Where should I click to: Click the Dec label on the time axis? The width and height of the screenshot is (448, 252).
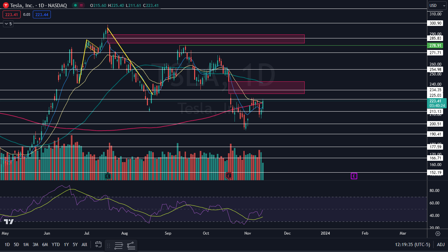(x=287, y=233)
